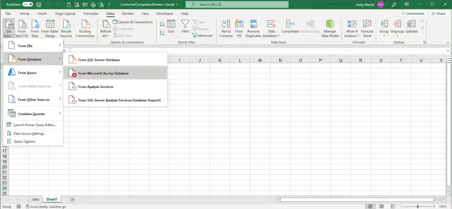Open the Sort dialog
Image resolution: width=452 pixels, height=209 pixels.
(x=171, y=27)
